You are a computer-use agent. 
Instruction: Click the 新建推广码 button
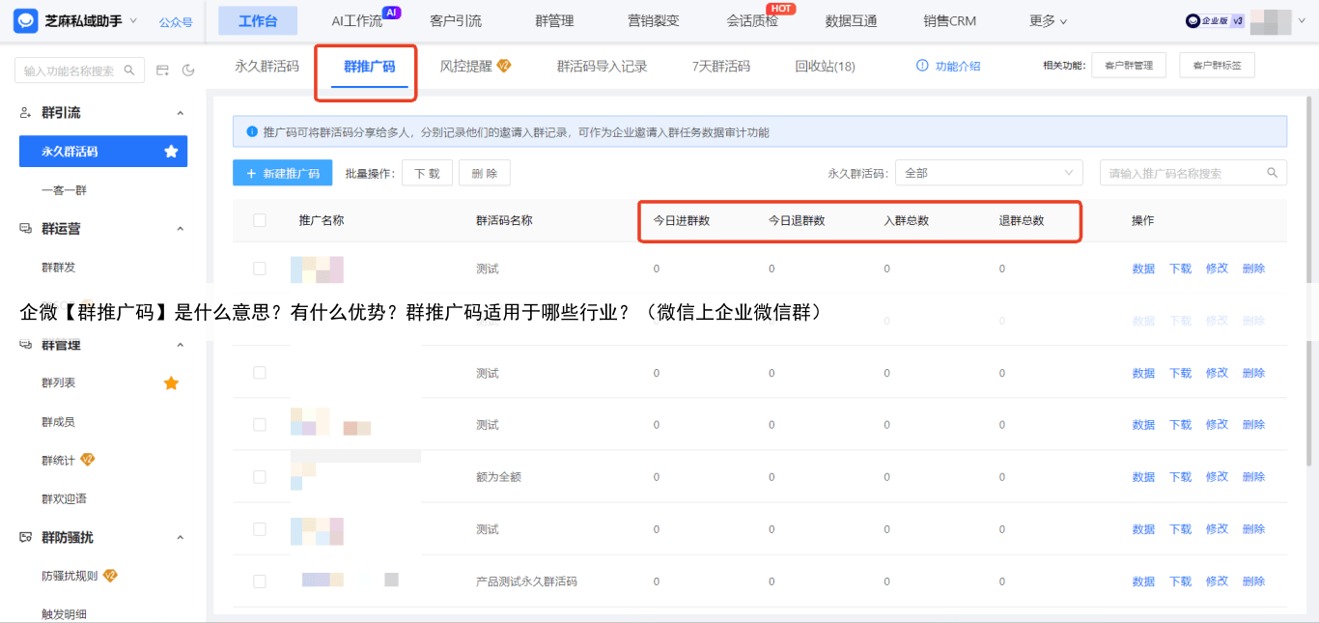[283, 173]
